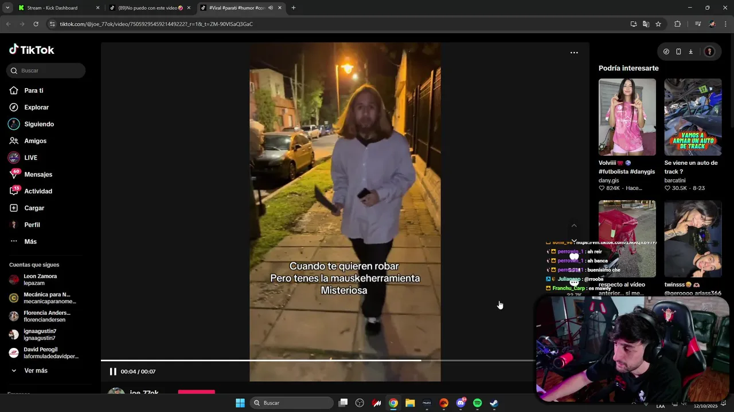Open David Perogil account
This screenshot has height=412, width=734.
[x=45, y=353]
